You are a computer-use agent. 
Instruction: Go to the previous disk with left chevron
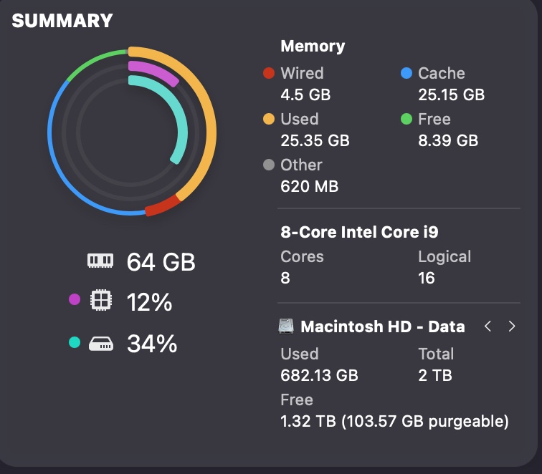point(488,327)
